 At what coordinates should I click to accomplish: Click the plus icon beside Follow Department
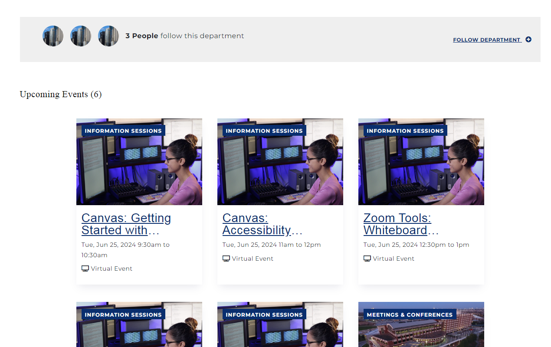coord(528,39)
